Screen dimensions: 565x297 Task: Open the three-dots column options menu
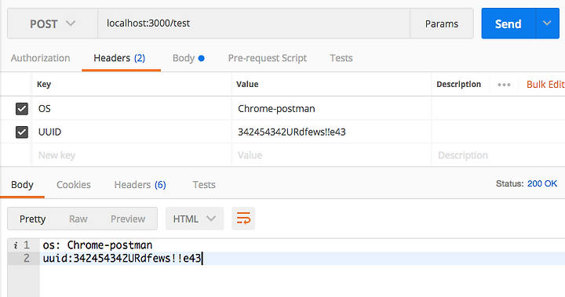click(504, 85)
